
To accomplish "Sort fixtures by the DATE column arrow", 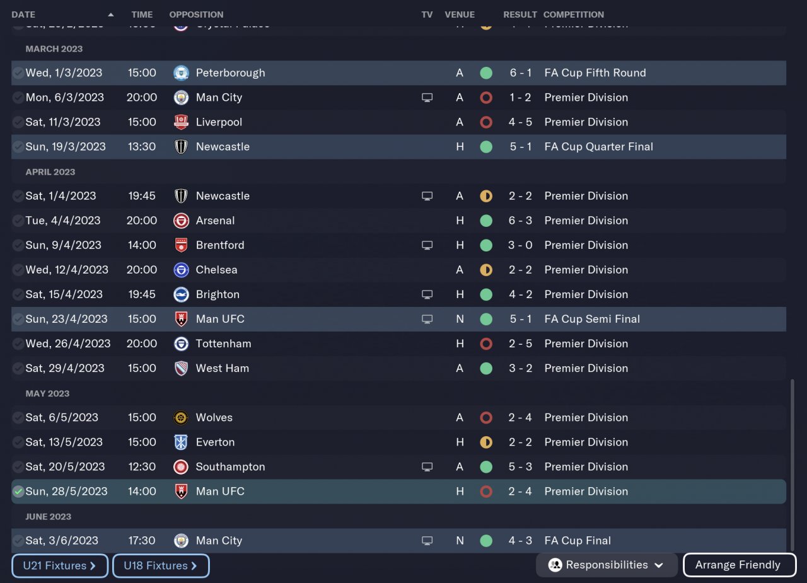I will 111,14.
